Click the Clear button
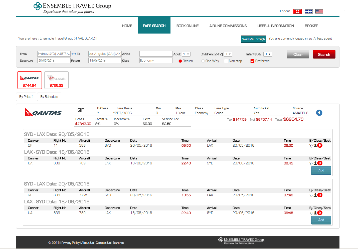The image size is (358, 249). pos(298,54)
